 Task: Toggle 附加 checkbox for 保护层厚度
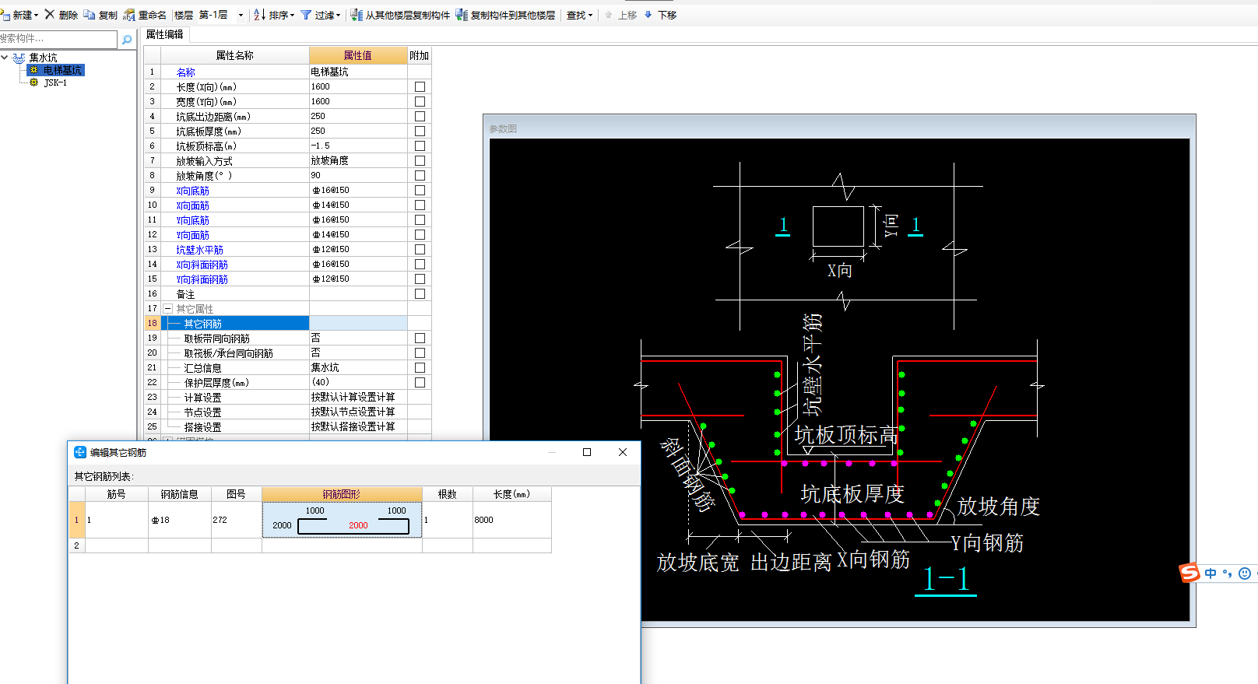click(420, 383)
